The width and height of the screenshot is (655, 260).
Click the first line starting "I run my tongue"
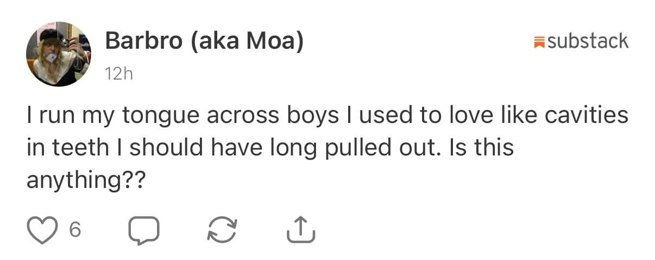[x=327, y=116]
